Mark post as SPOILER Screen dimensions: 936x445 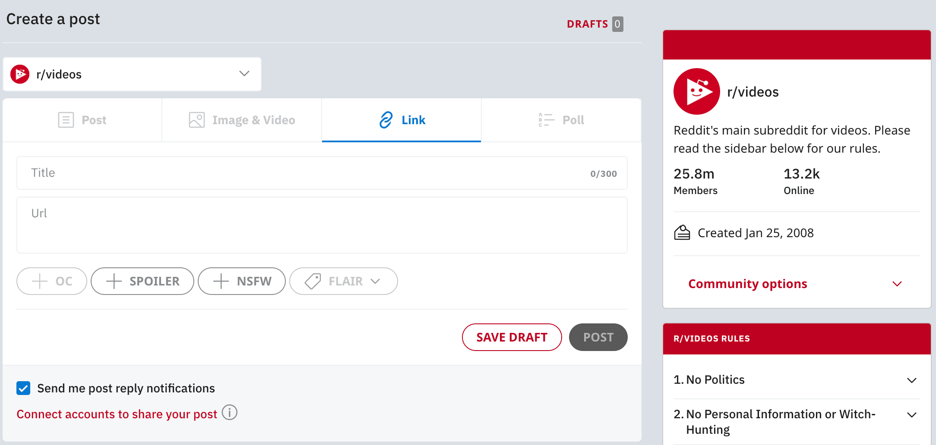coord(142,281)
